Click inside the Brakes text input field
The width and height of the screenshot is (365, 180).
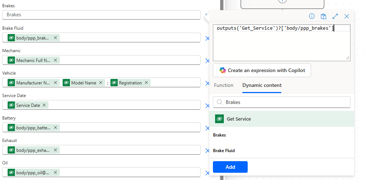click(101, 15)
